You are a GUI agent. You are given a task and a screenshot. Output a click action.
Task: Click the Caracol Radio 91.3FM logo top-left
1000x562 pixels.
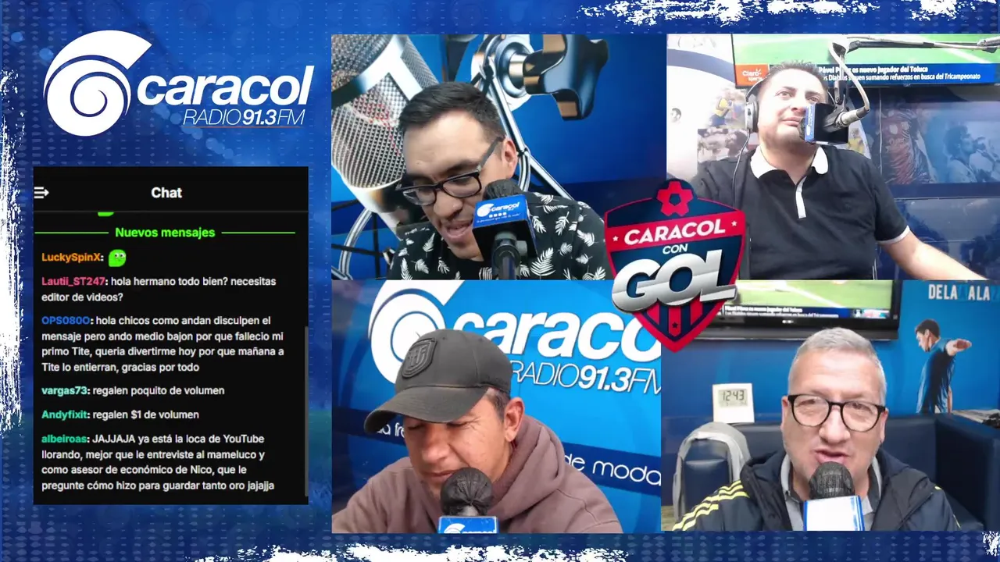point(178,84)
